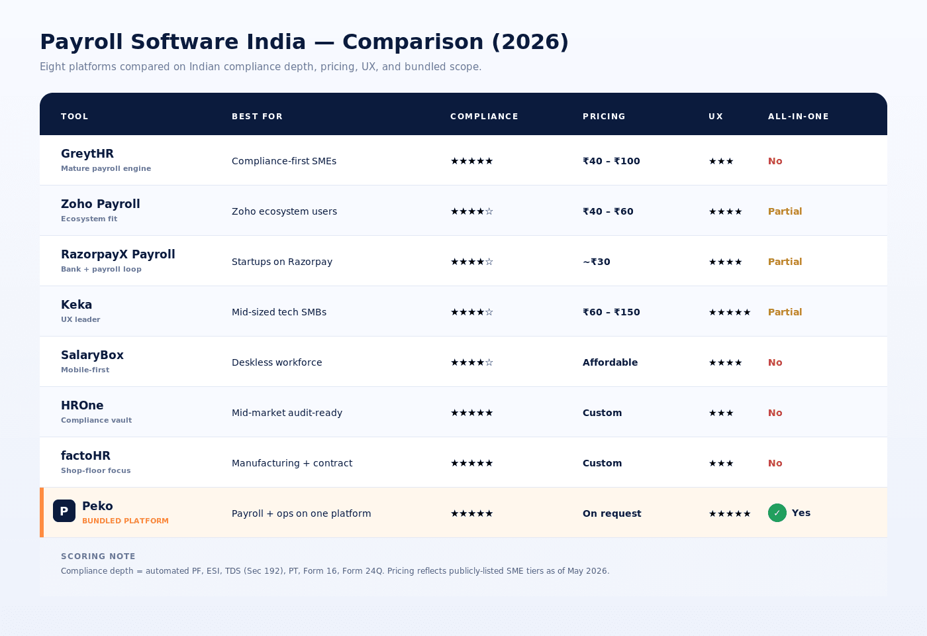Click Keka 'Partial' value
The image size is (927, 636).
[x=785, y=312]
